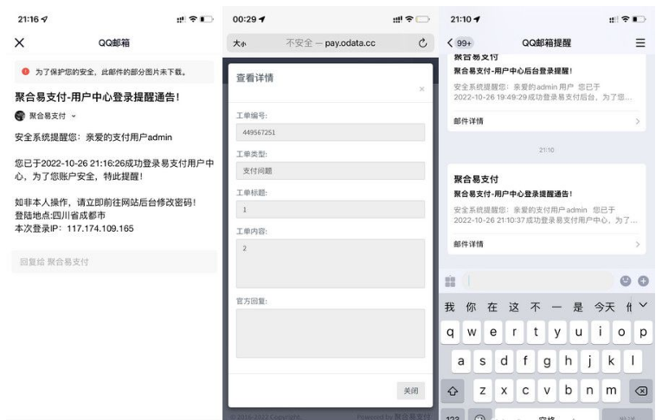Close 查看详情 dialog with the small x
This screenshot has width=662, height=420.
point(421,89)
